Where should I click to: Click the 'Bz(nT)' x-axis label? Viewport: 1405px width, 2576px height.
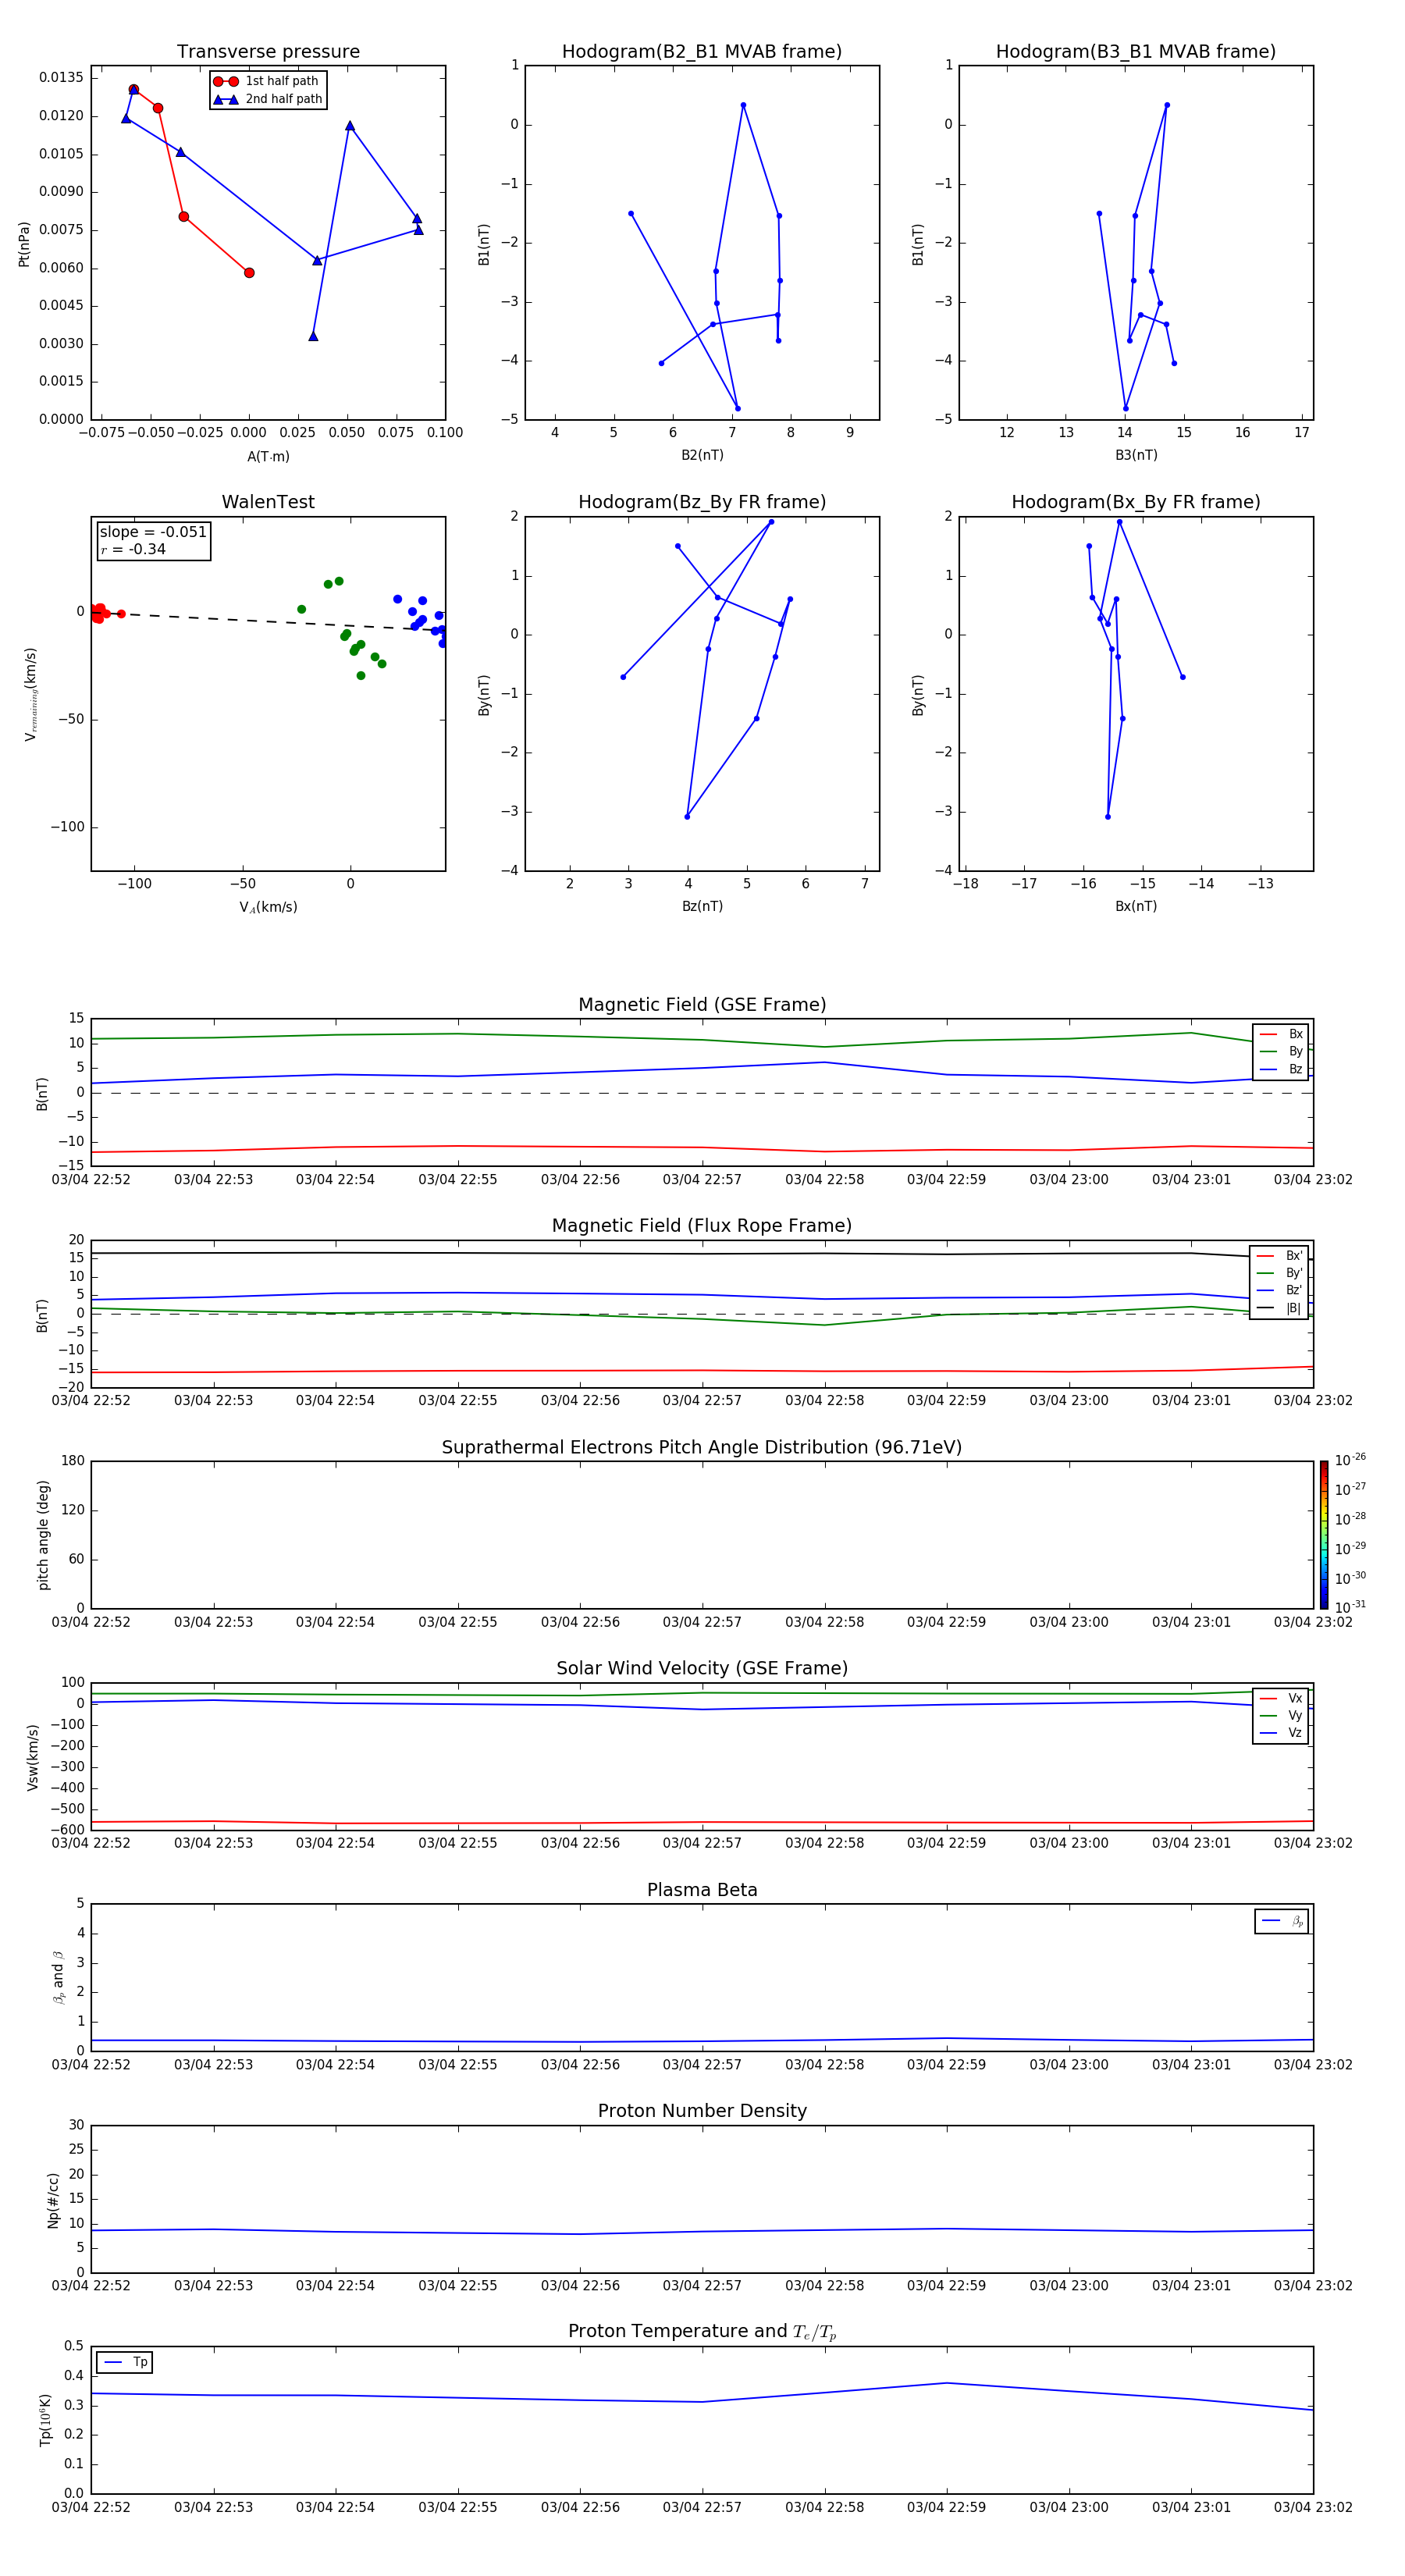702,906
